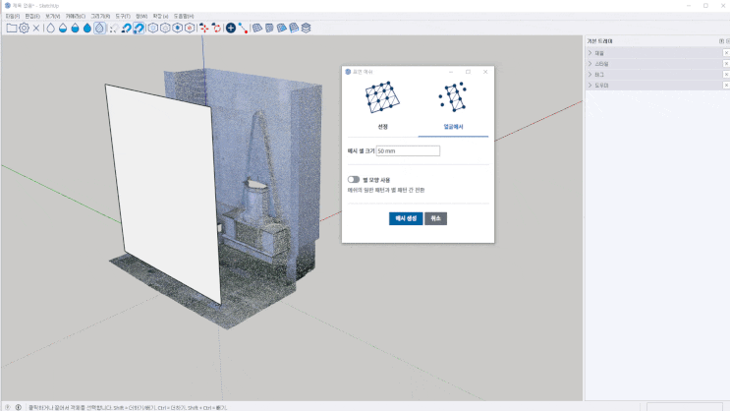730x411 pixels.
Task: Switch to the 얼굴메시 tab
Action: 454,127
